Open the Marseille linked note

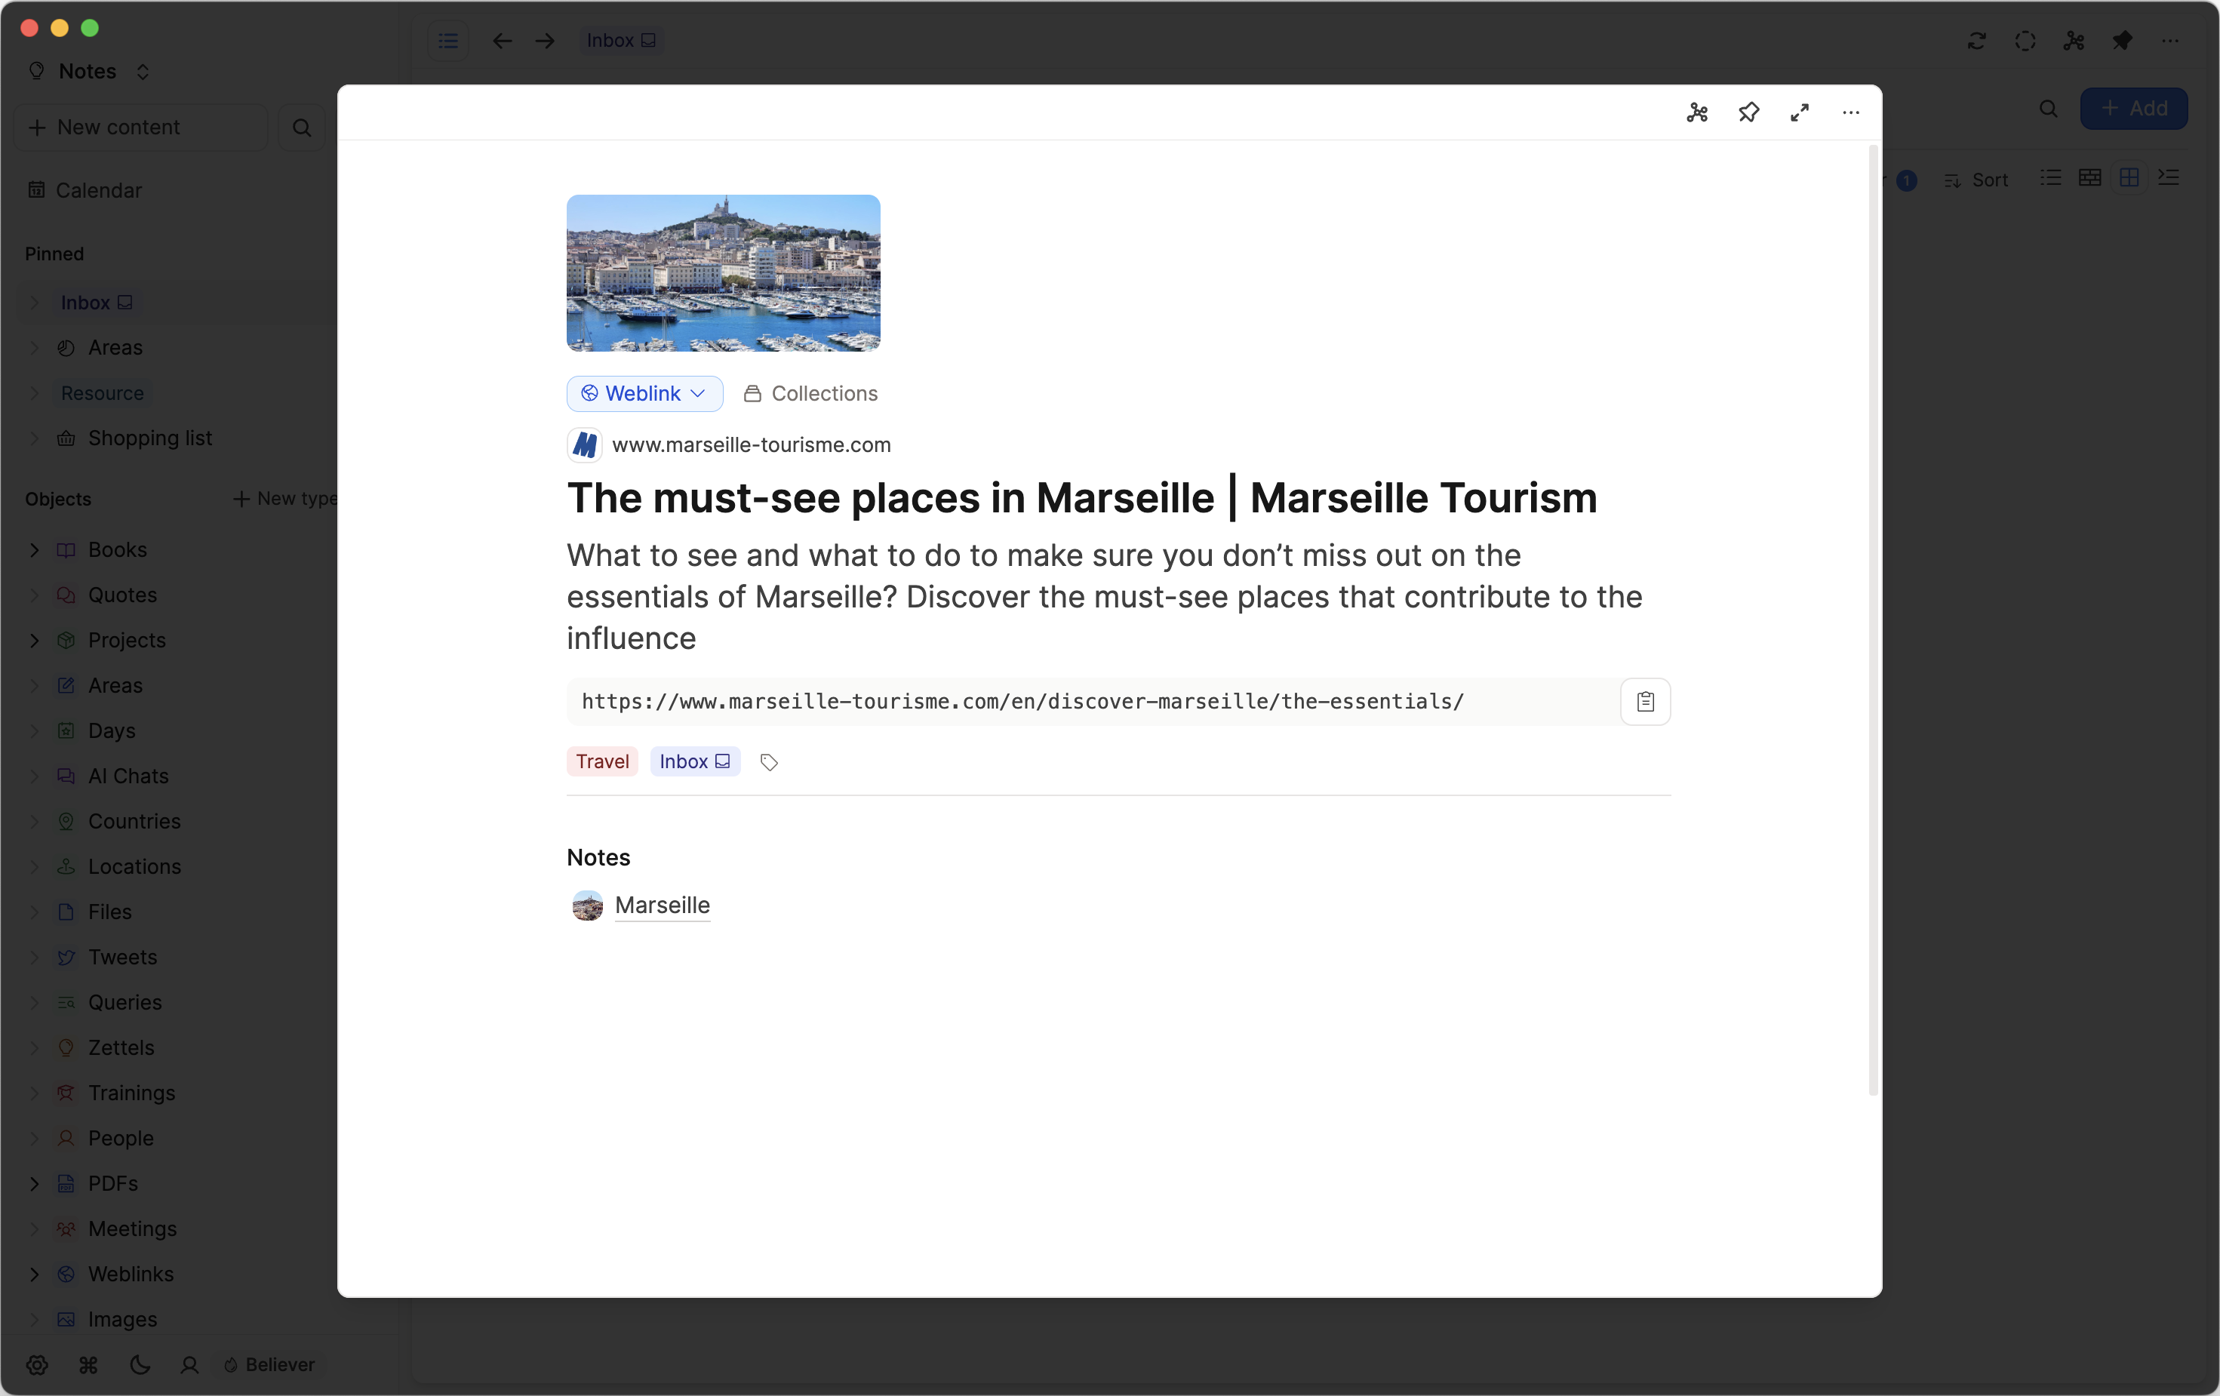(662, 906)
